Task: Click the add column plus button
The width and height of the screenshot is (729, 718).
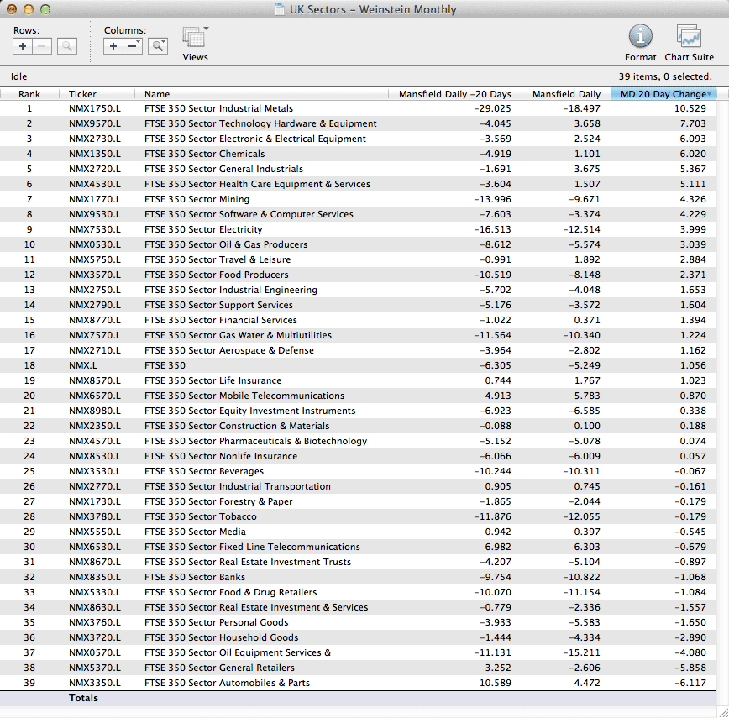Action: coord(113,46)
